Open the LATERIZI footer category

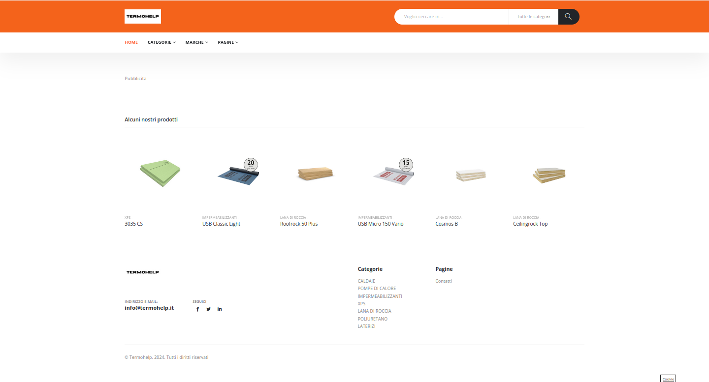coord(367,326)
